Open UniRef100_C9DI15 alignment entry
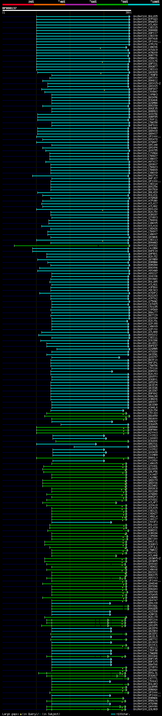Viewport: 162px width, 716px height. (145, 27)
